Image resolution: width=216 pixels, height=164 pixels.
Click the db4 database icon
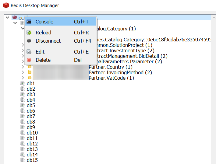[23, 99]
